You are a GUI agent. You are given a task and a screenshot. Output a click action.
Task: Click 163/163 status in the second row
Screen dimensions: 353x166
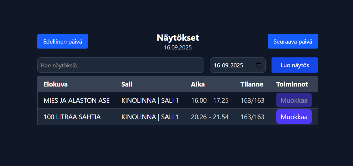[252, 117]
